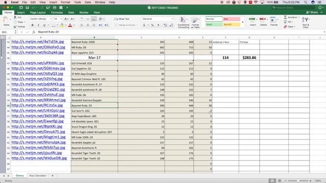Viewport: 326px width, 183px height.
Task: Decrease decimal places icon
Action: [171, 25]
